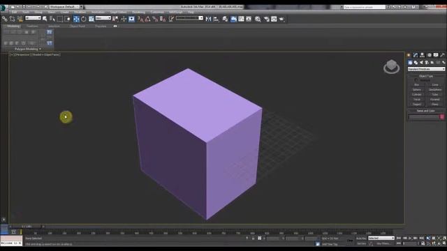Click the Box primitive button
447x251 pixels.
(417, 85)
